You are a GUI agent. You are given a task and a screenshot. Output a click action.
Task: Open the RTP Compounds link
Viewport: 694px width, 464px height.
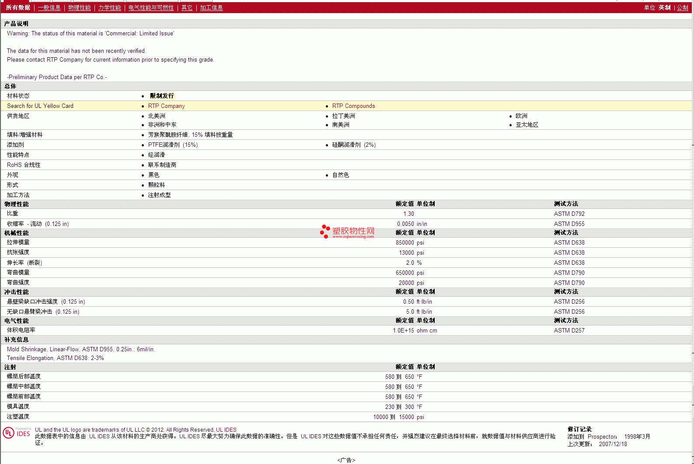(x=354, y=106)
